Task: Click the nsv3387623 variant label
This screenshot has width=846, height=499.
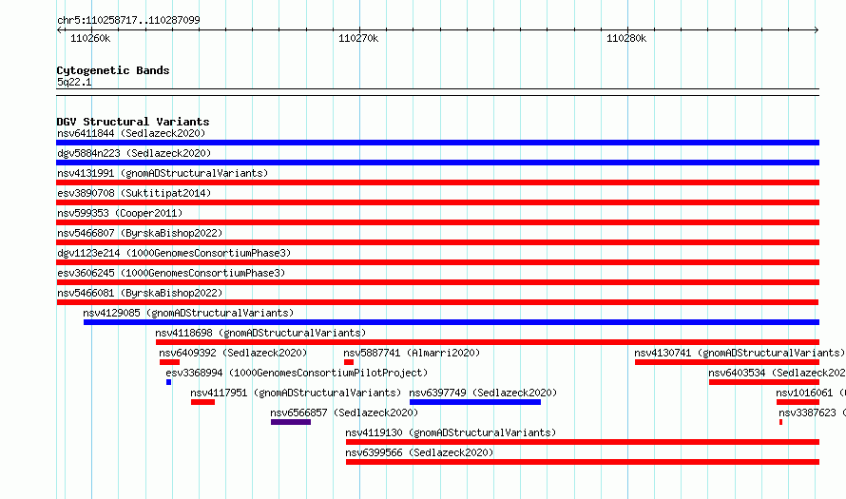Action: 812,413
